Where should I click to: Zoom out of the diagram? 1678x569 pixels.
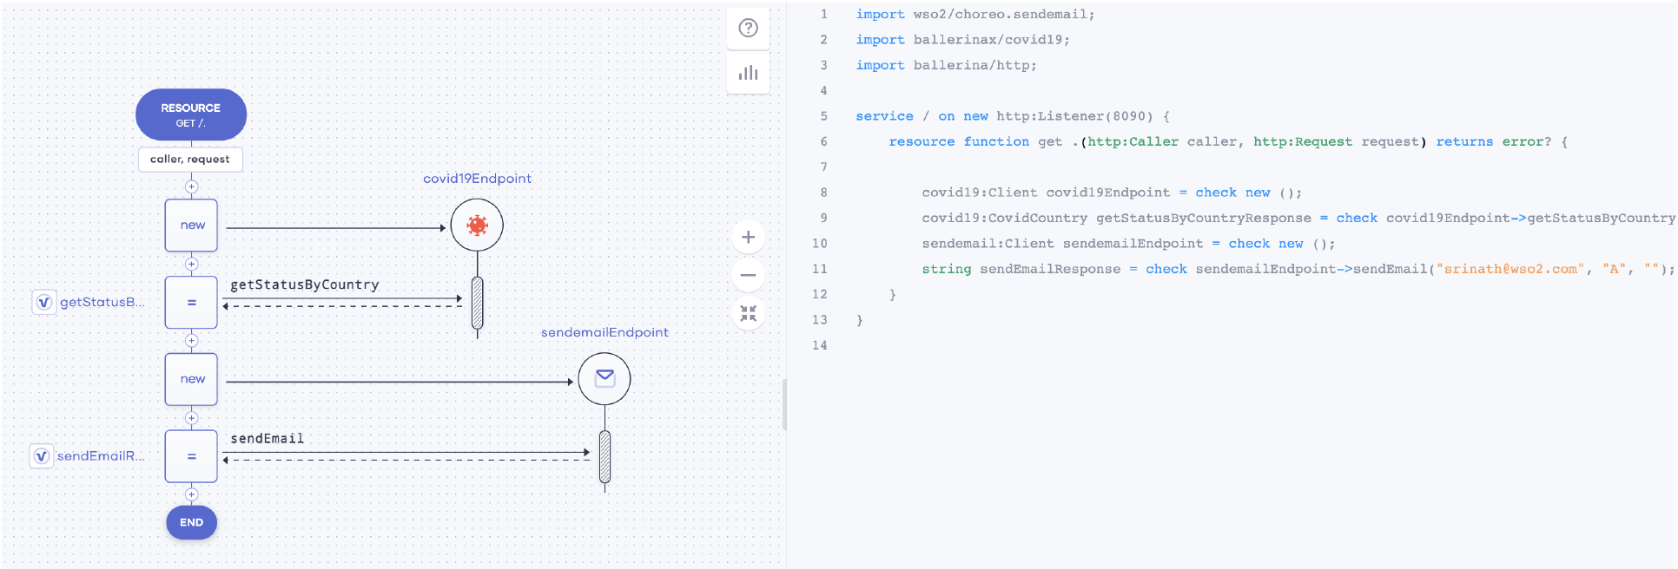pos(748,275)
